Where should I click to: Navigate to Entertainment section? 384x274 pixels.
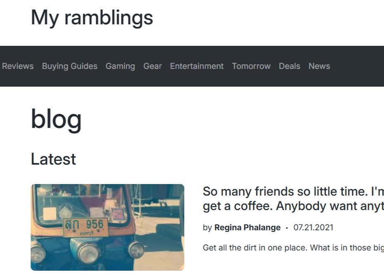coord(197,66)
